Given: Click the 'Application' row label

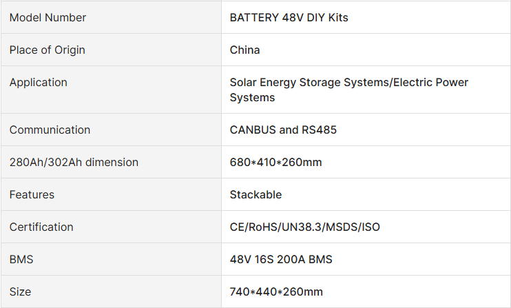Looking at the screenshot, I should pyautogui.click(x=38, y=83).
